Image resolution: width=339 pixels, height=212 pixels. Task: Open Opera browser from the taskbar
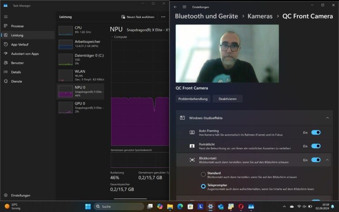coord(241,207)
